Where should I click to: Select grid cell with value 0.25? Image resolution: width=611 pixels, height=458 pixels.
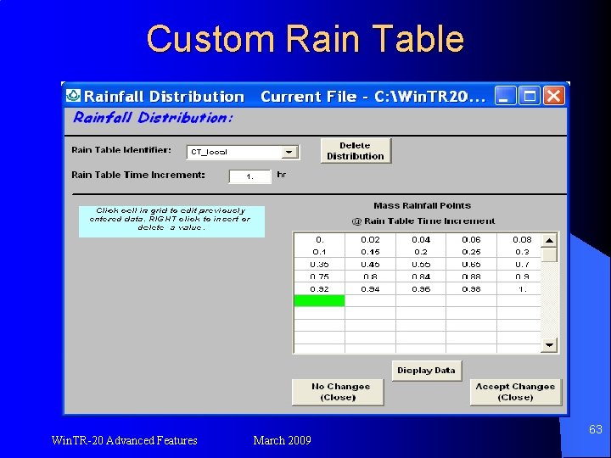coord(471,252)
